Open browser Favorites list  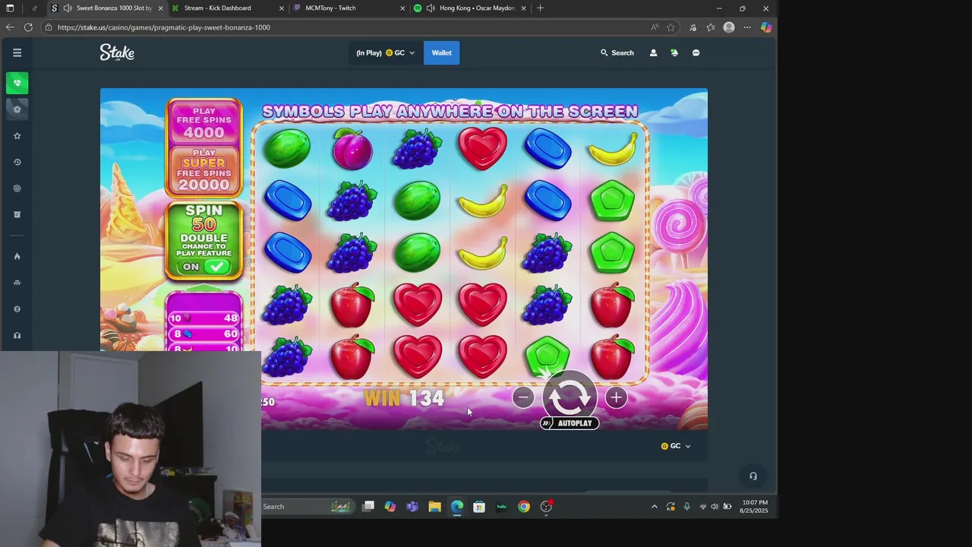tap(711, 27)
